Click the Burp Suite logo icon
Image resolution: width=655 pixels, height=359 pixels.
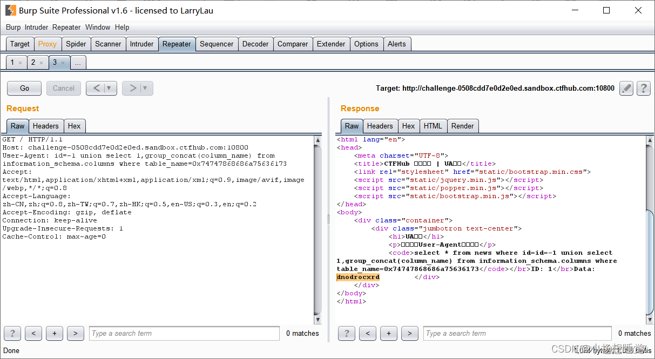pos(10,10)
